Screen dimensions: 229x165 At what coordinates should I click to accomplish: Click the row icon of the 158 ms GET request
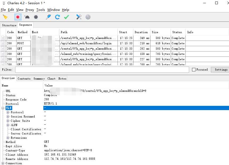(x=3, y=54)
